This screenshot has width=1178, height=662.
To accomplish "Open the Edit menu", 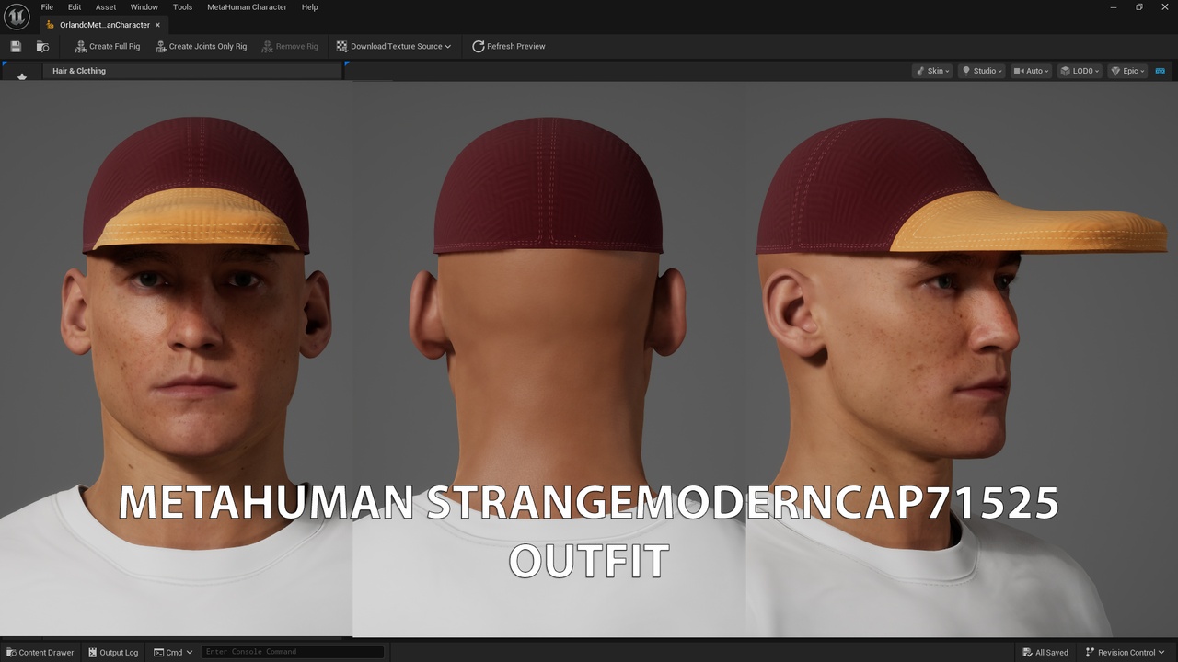I will pyautogui.click(x=75, y=6).
